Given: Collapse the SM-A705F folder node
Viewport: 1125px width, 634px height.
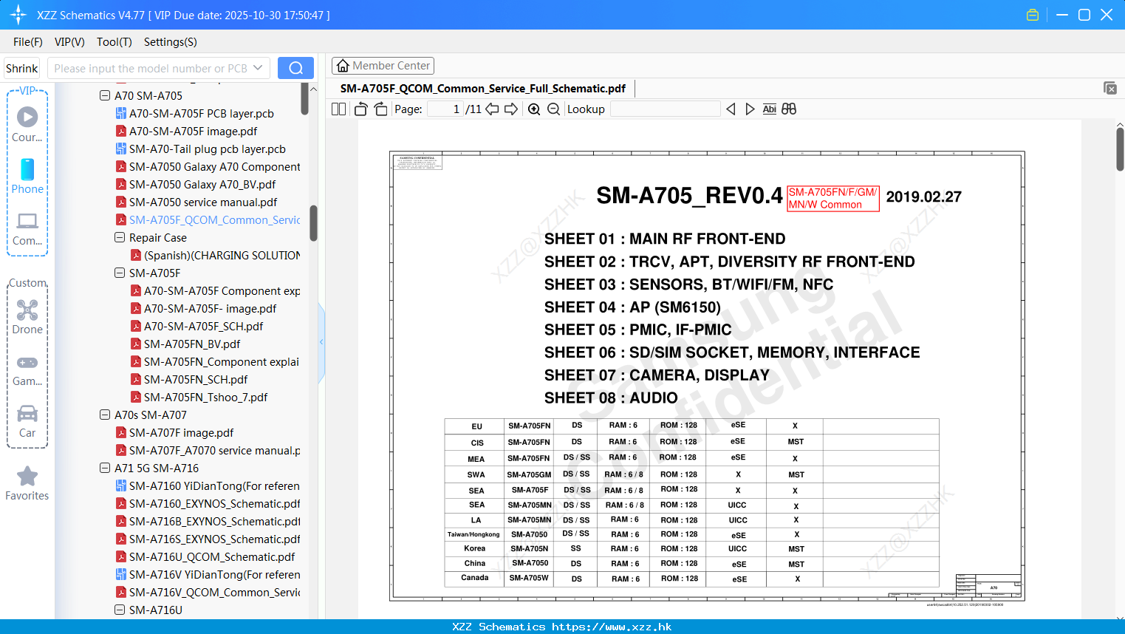Looking at the screenshot, I should (120, 273).
